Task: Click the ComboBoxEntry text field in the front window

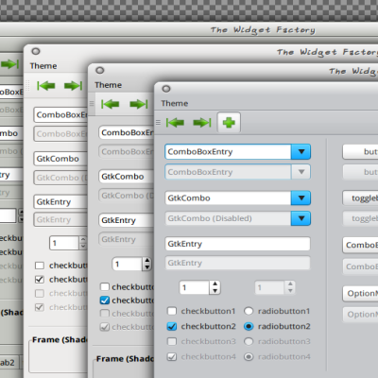Action: click(228, 152)
